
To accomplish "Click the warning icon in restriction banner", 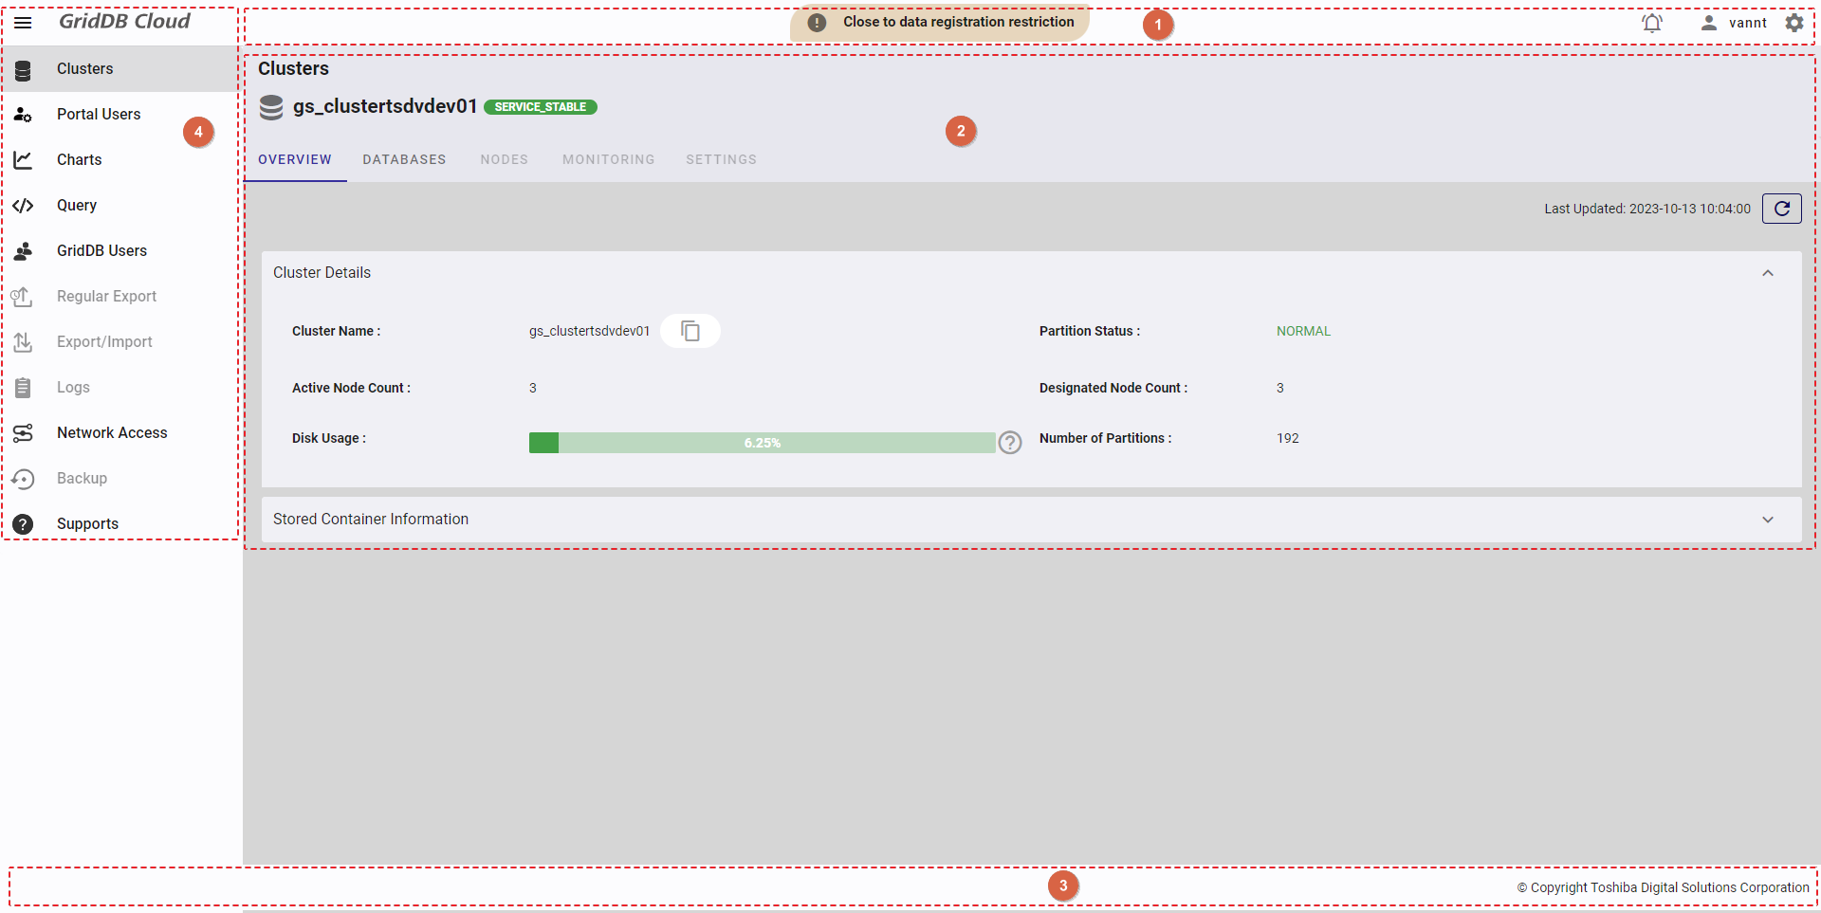I will pos(817,22).
